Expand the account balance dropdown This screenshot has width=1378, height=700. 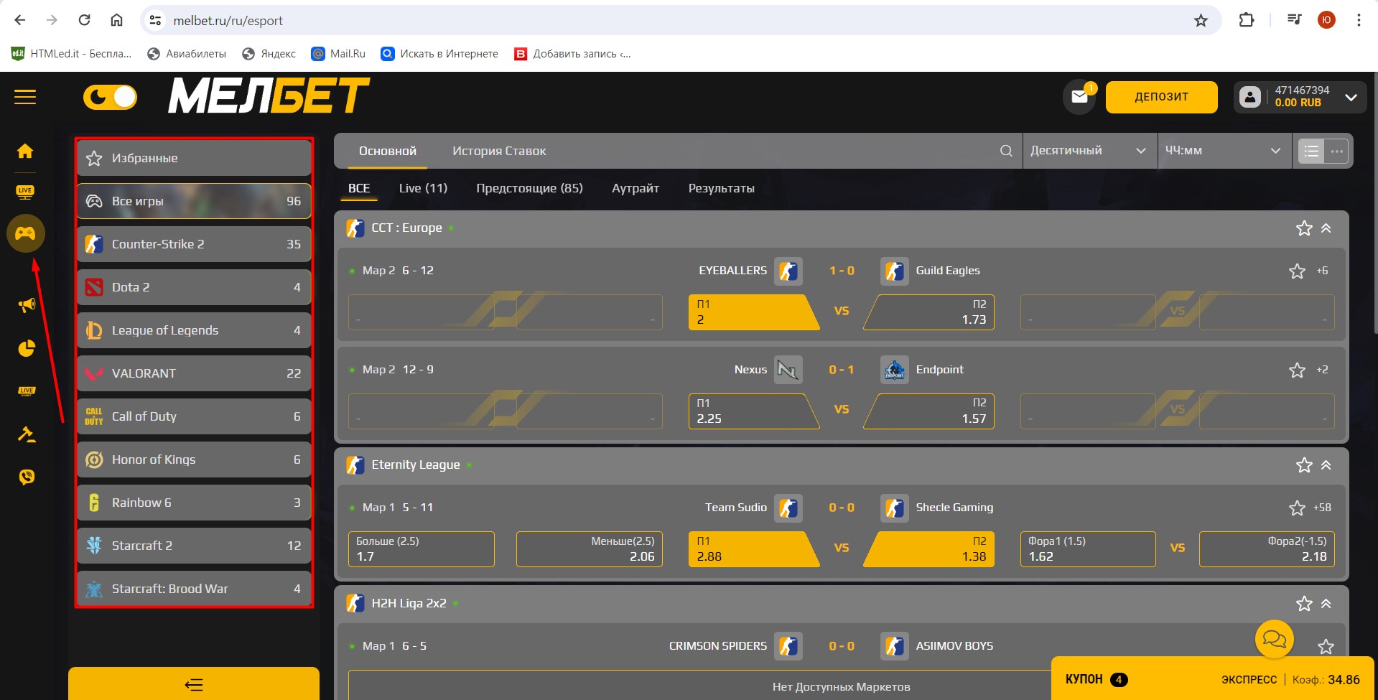pos(1351,98)
